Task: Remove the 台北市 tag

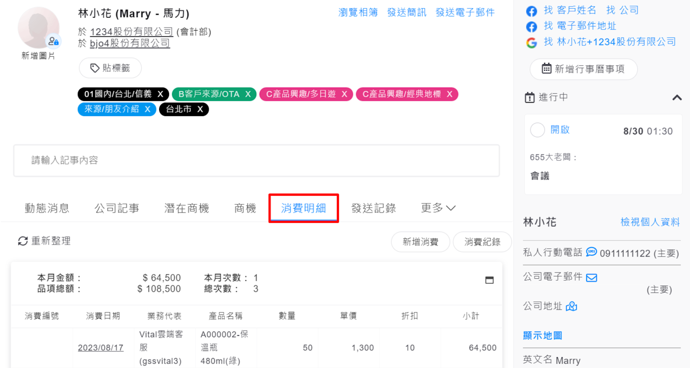Action: (x=200, y=110)
